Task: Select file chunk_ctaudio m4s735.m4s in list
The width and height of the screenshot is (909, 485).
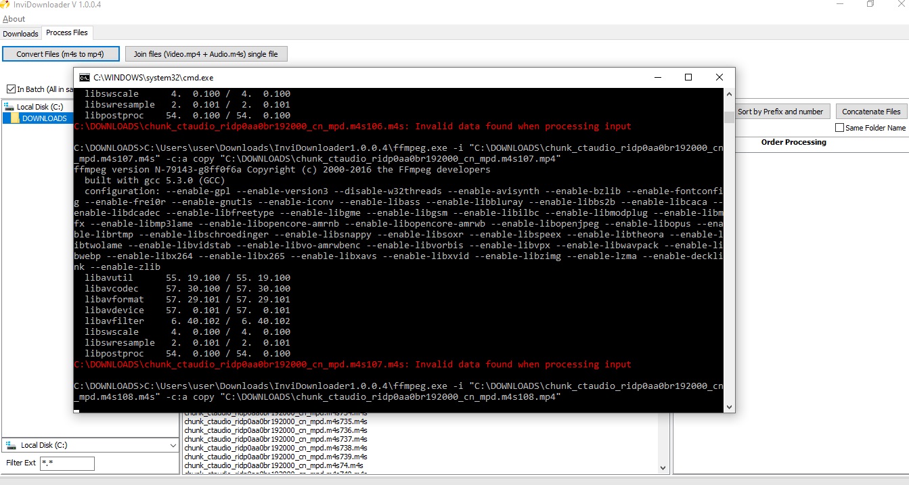Action: [275, 421]
